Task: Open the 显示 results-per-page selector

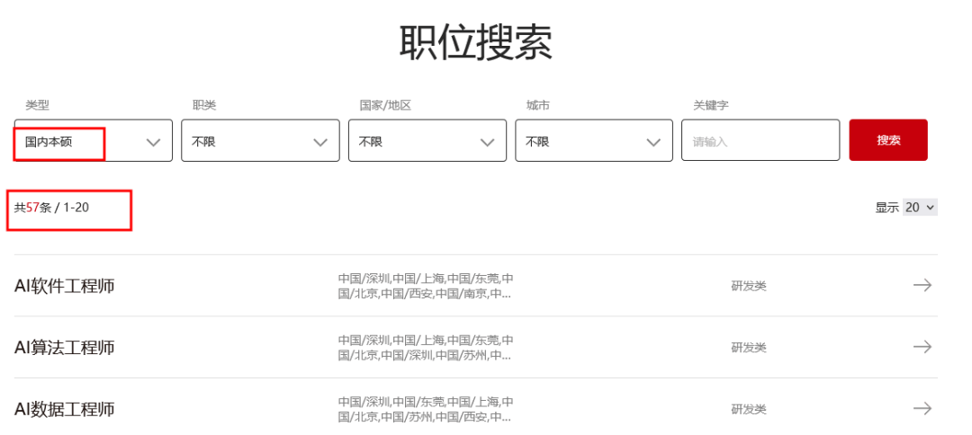Action: [x=920, y=208]
